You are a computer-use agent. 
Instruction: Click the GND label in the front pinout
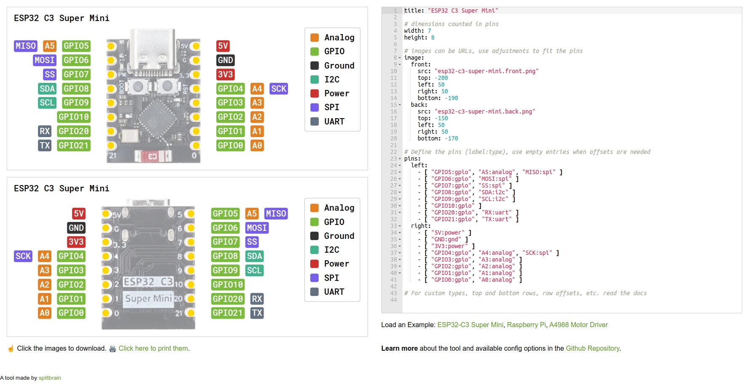click(x=225, y=60)
